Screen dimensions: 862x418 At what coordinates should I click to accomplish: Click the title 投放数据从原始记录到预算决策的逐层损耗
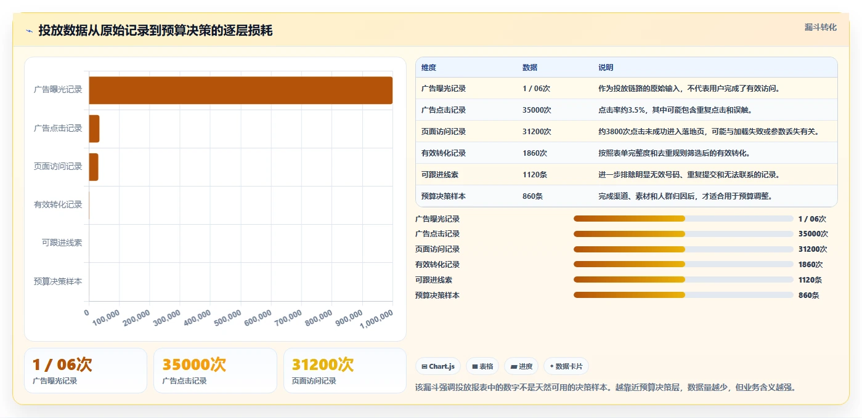155,31
